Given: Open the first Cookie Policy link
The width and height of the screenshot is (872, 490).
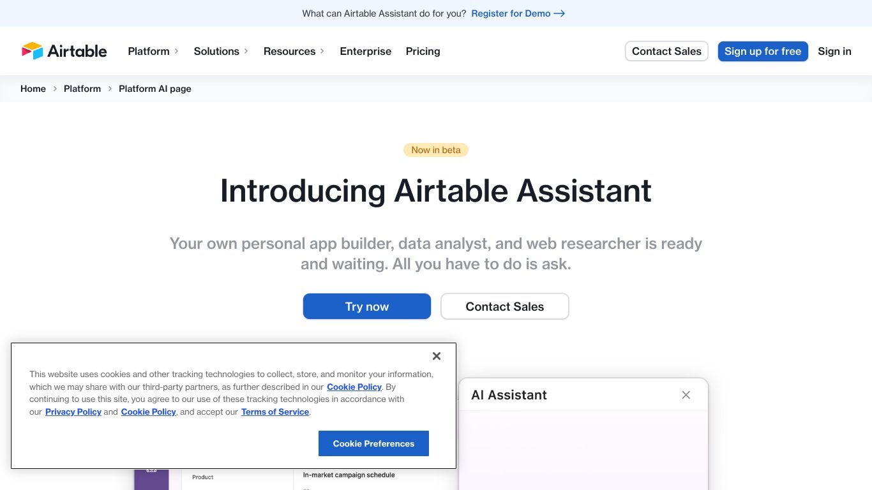Looking at the screenshot, I should 354,387.
